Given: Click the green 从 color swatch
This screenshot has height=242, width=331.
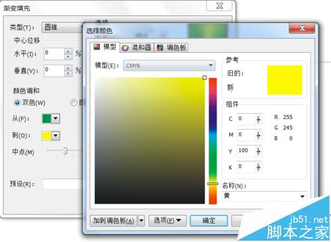Looking at the screenshot, I should pos(46,118).
